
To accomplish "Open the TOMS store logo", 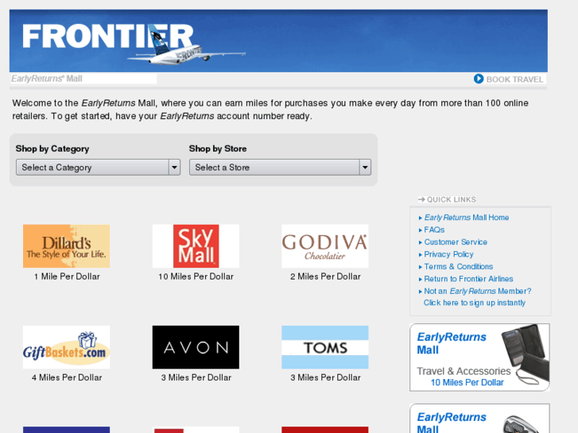I will pyautogui.click(x=325, y=347).
